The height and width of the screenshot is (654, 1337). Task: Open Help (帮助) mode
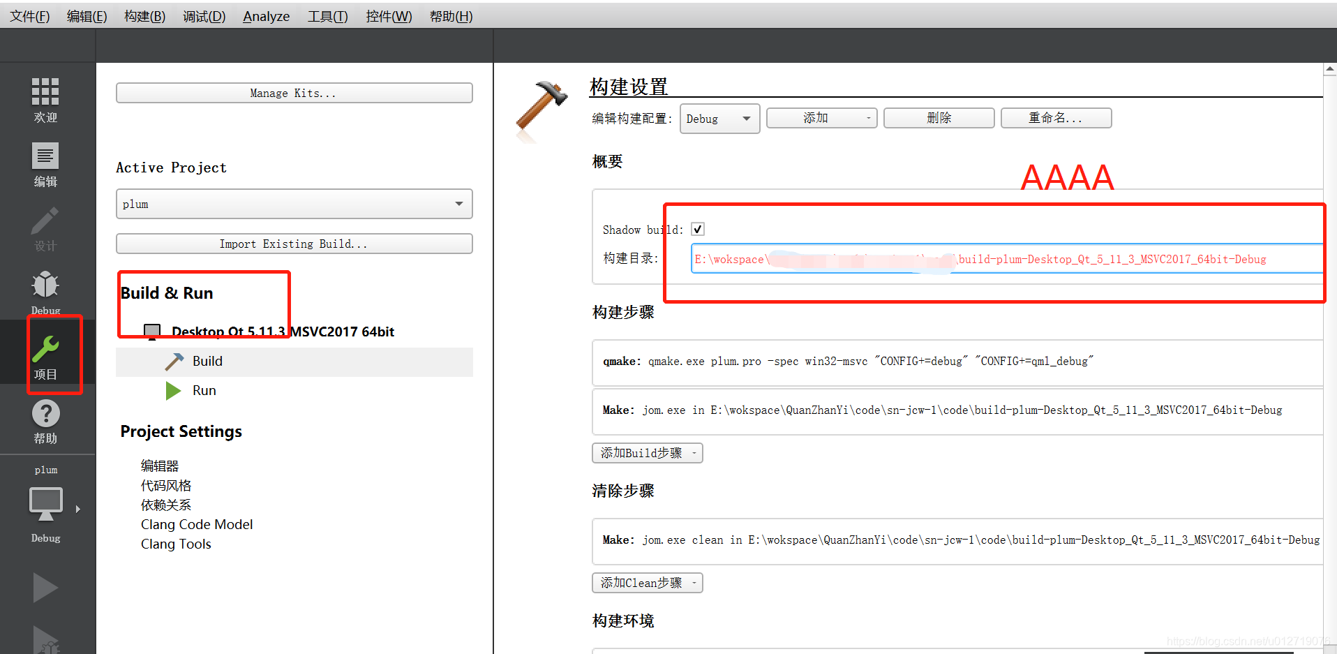click(x=45, y=421)
